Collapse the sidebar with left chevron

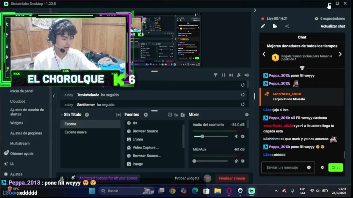[54, 96]
